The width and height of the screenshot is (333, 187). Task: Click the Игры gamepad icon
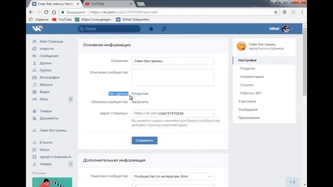point(34,99)
